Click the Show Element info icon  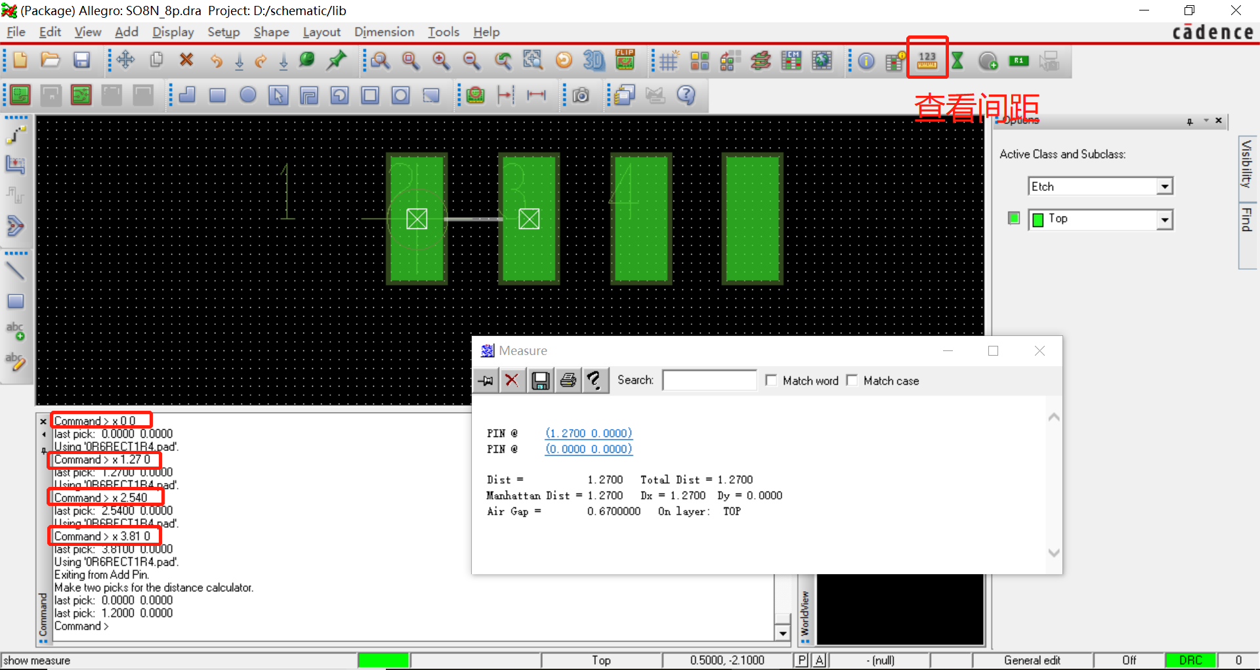(x=866, y=61)
